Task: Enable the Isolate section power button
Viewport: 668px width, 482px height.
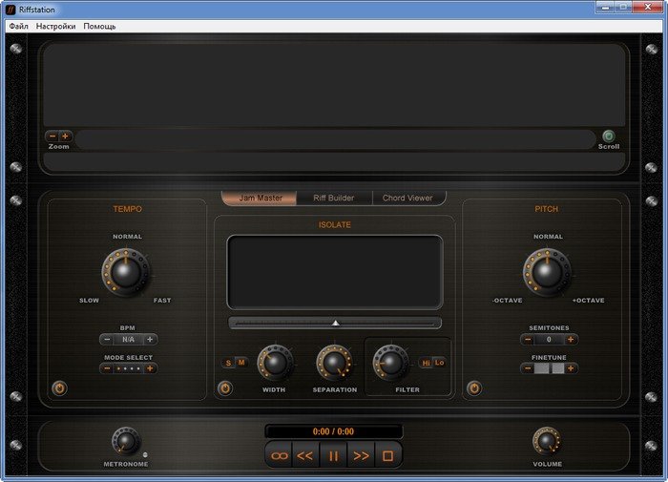Action: tap(225, 388)
